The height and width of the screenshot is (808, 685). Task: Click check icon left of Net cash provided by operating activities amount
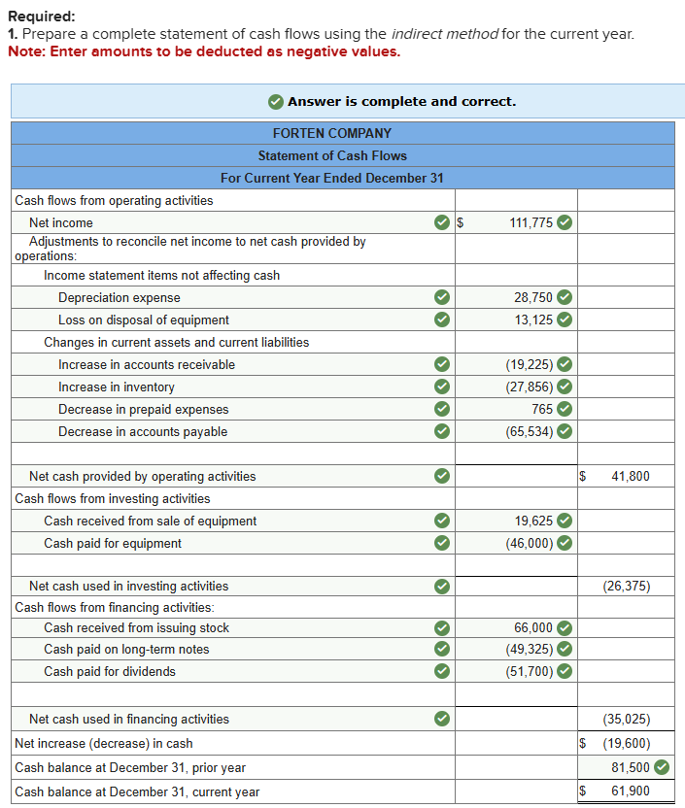pos(442,476)
